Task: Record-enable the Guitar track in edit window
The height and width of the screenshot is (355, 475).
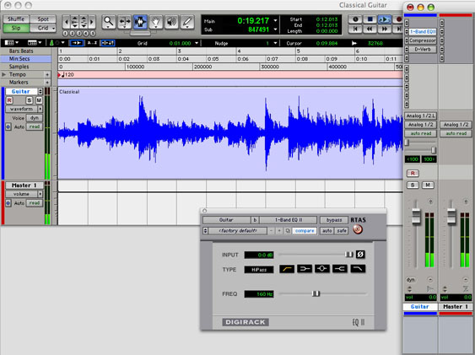Action: 9,100
